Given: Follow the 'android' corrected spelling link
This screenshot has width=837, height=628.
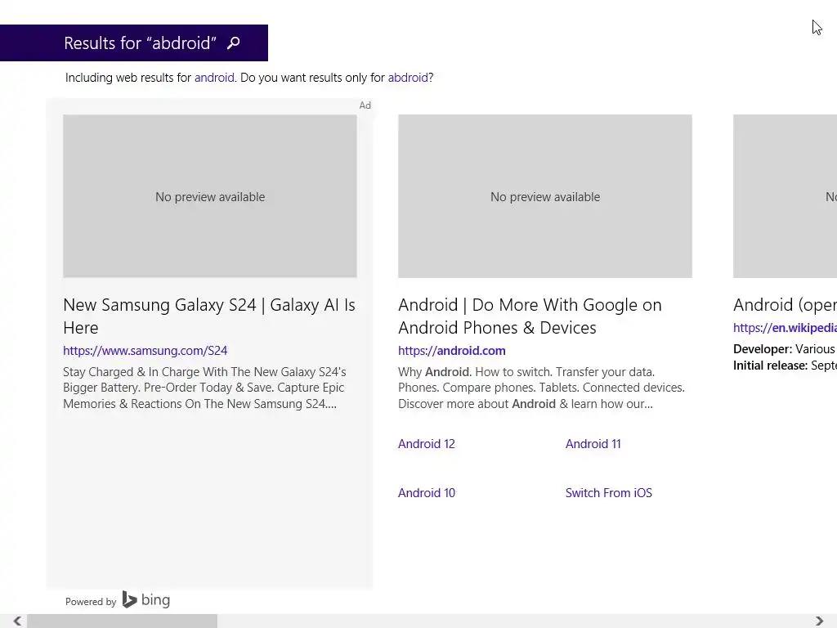Looking at the screenshot, I should coord(214,78).
